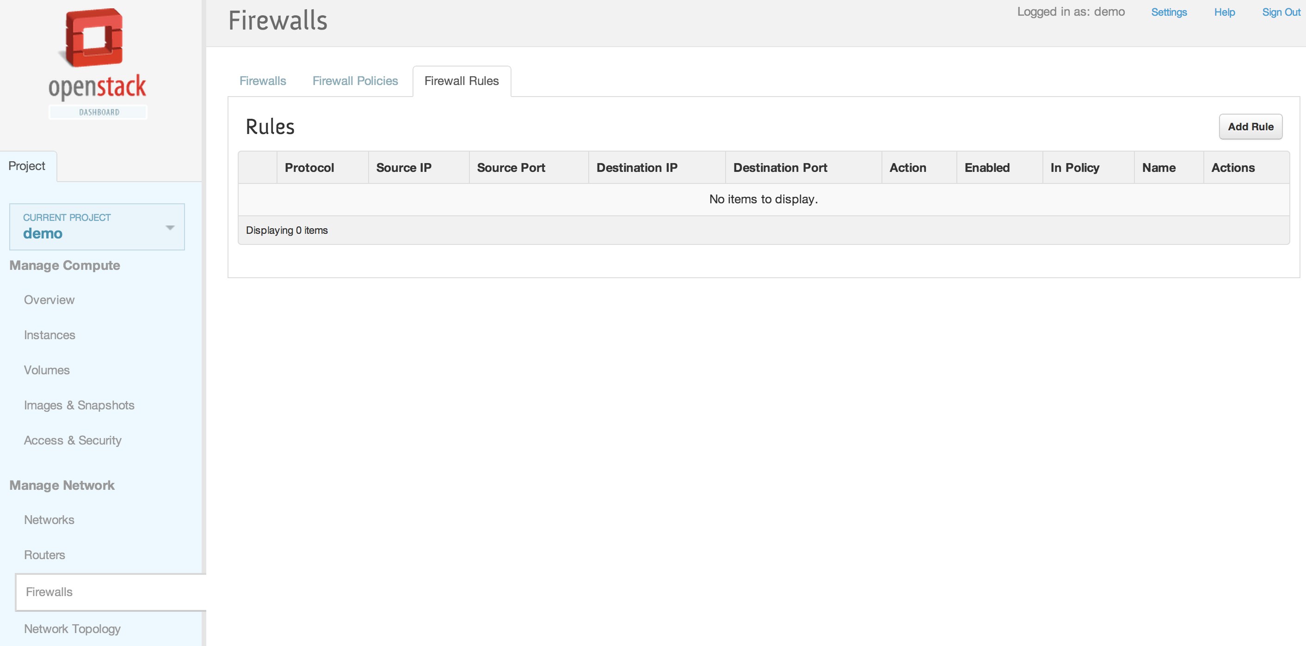Image resolution: width=1306 pixels, height=646 pixels.
Task: Open the Firewall Policies tab
Action: tap(355, 81)
